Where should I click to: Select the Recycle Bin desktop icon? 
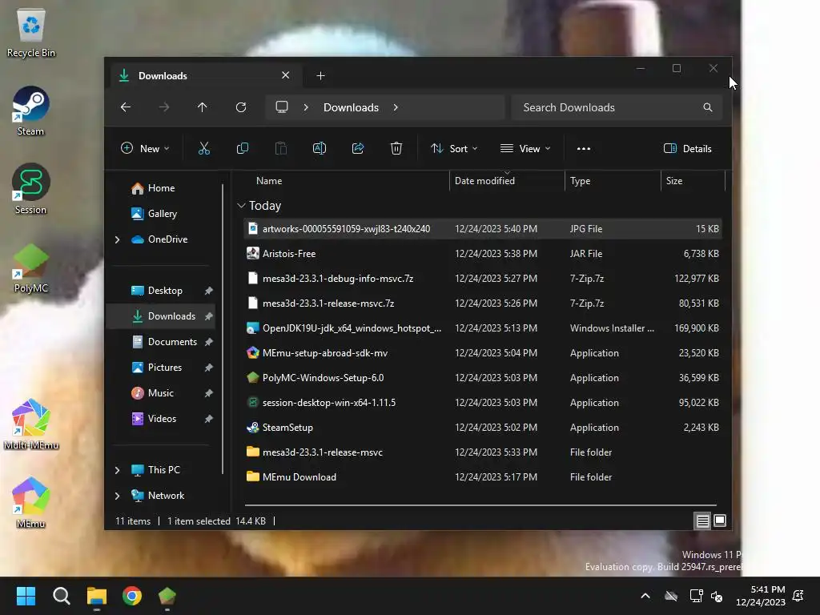(x=31, y=32)
